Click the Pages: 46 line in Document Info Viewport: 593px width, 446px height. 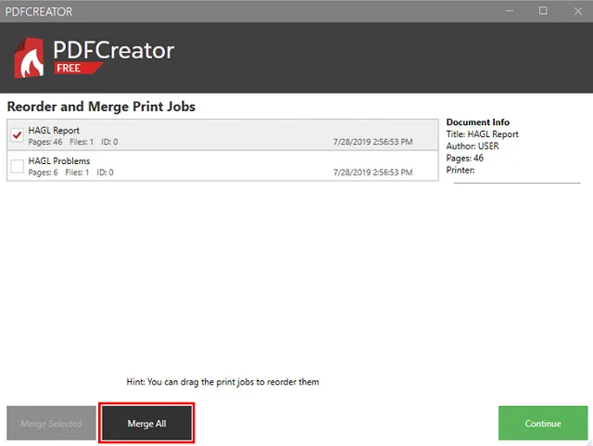click(x=465, y=158)
